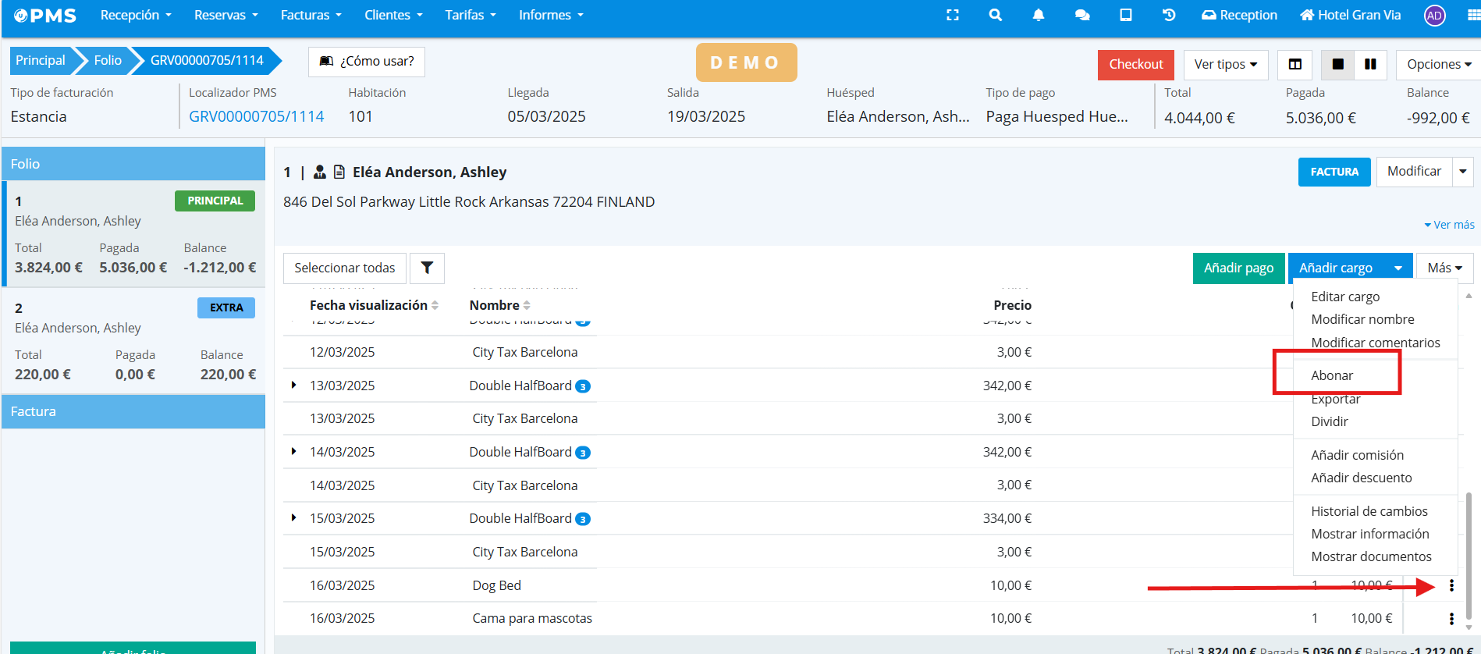Click the tablet device icon
The width and height of the screenshot is (1481, 654).
click(x=1125, y=15)
